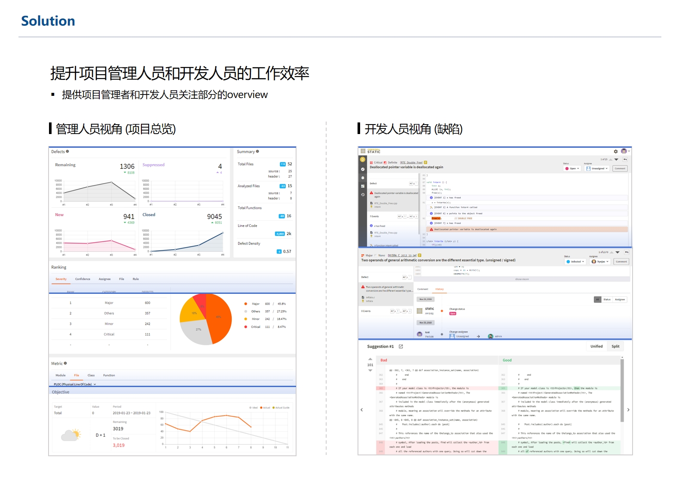Open the Unassigned assignee dropdown

[x=597, y=168]
